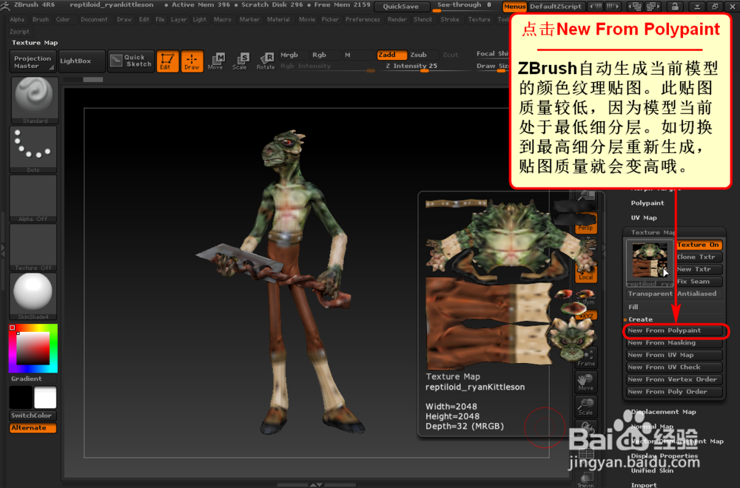Select the black secondary color swatch

tap(21, 397)
